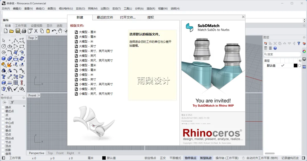Screen dimensions: 307x161
Task: Click the Rectangular array grid tool
Action: 16,83
